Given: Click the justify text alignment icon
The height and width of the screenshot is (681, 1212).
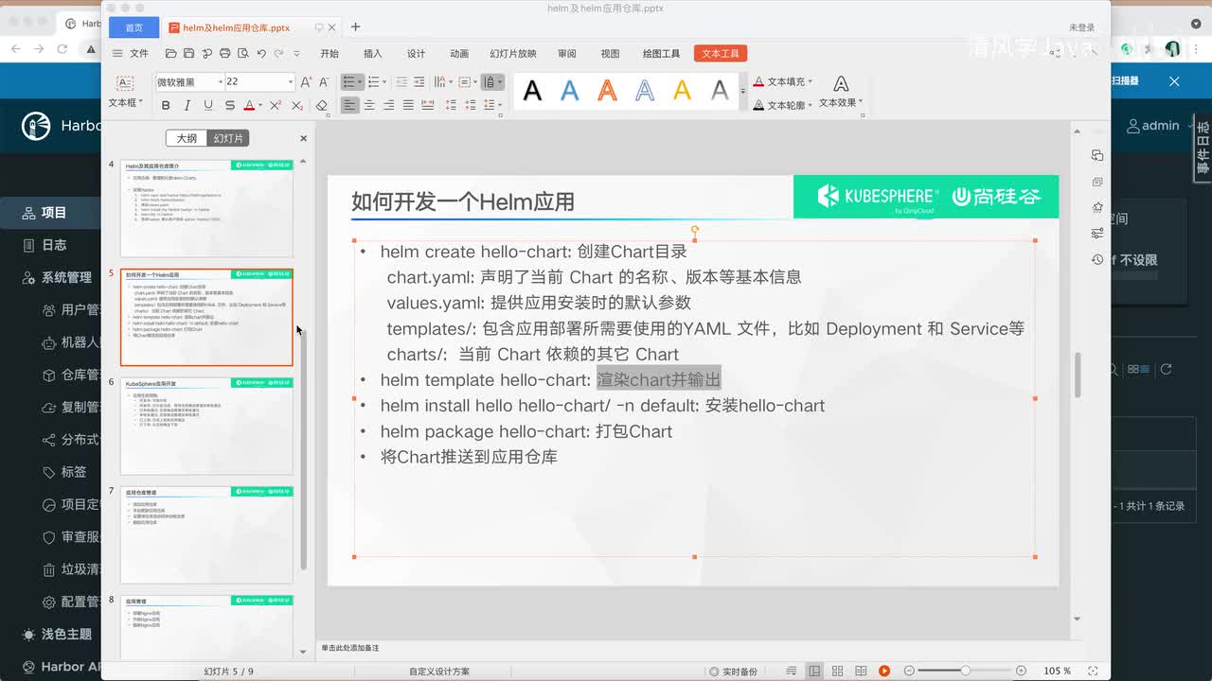Looking at the screenshot, I should click(x=408, y=106).
